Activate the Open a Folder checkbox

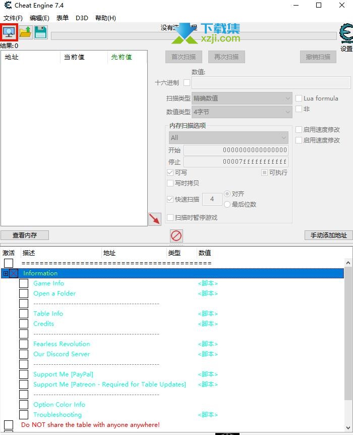coord(24,294)
